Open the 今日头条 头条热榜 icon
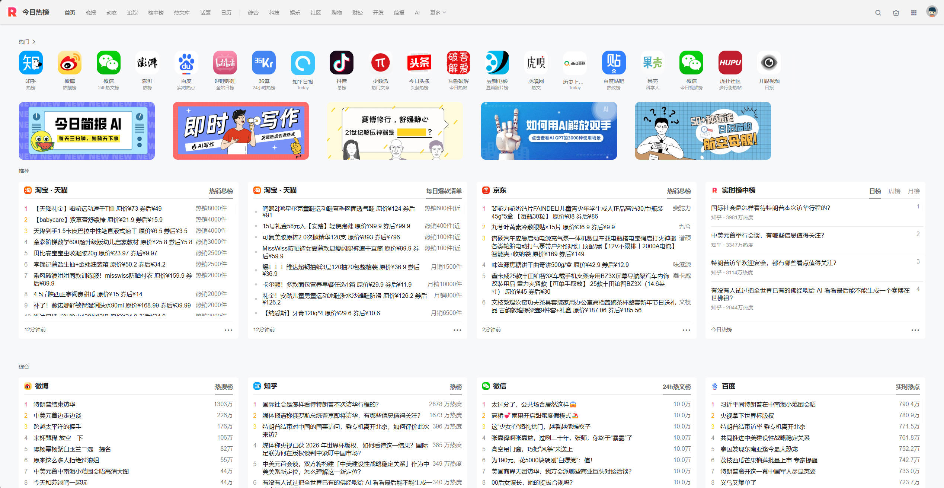This screenshot has height=488, width=944. coord(419,63)
